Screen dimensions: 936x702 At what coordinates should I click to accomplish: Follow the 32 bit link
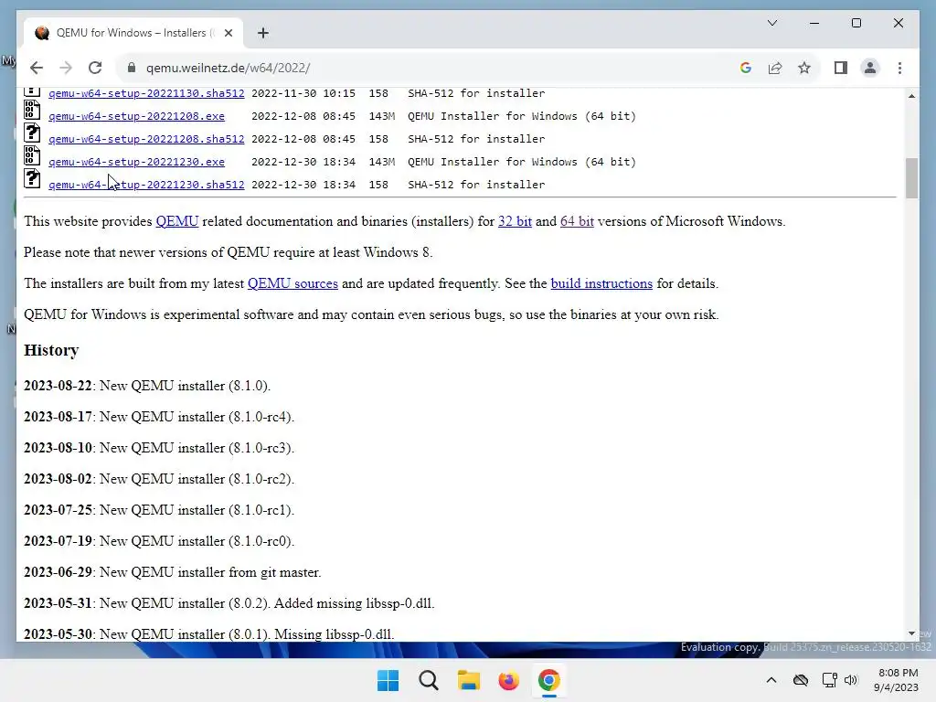(x=515, y=221)
